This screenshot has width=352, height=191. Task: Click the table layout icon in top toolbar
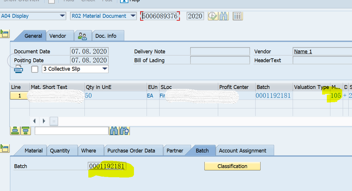coord(238,16)
